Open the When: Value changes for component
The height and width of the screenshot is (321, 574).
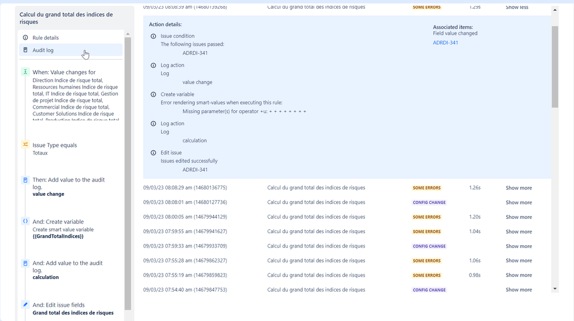pyautogui.click(x=72, y=94)
